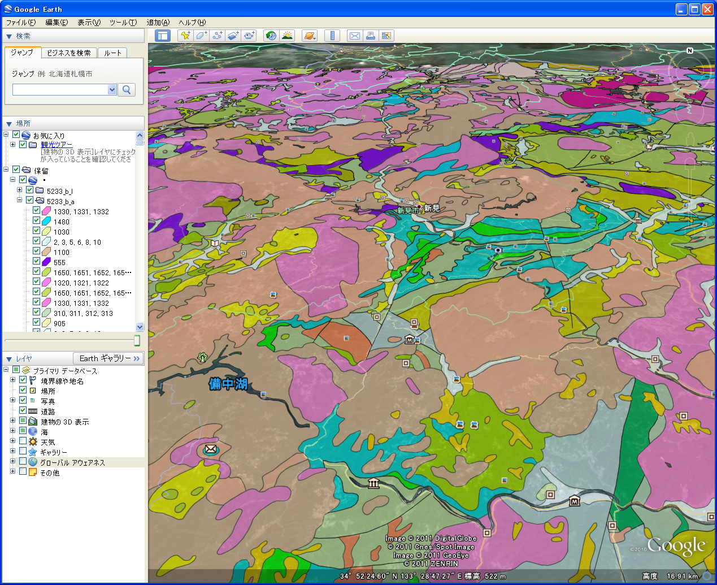This screenshot has width=717, height=585.
Task: Click the search magnifier button
Action: [x=127, y=89]
